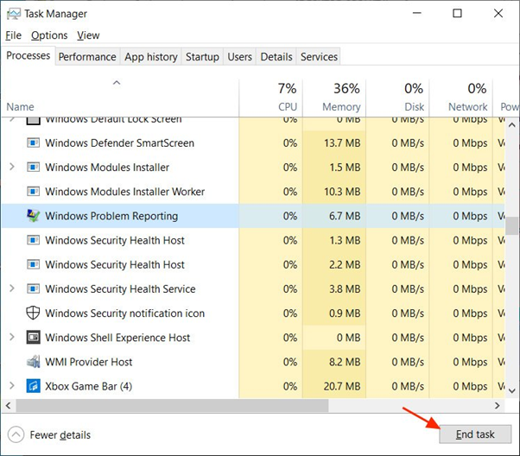Image resolution: width=520 pixels, height=456 pixels.
Task: Select the Windows Defender SmartScreen row name
Action: point(120,143)
